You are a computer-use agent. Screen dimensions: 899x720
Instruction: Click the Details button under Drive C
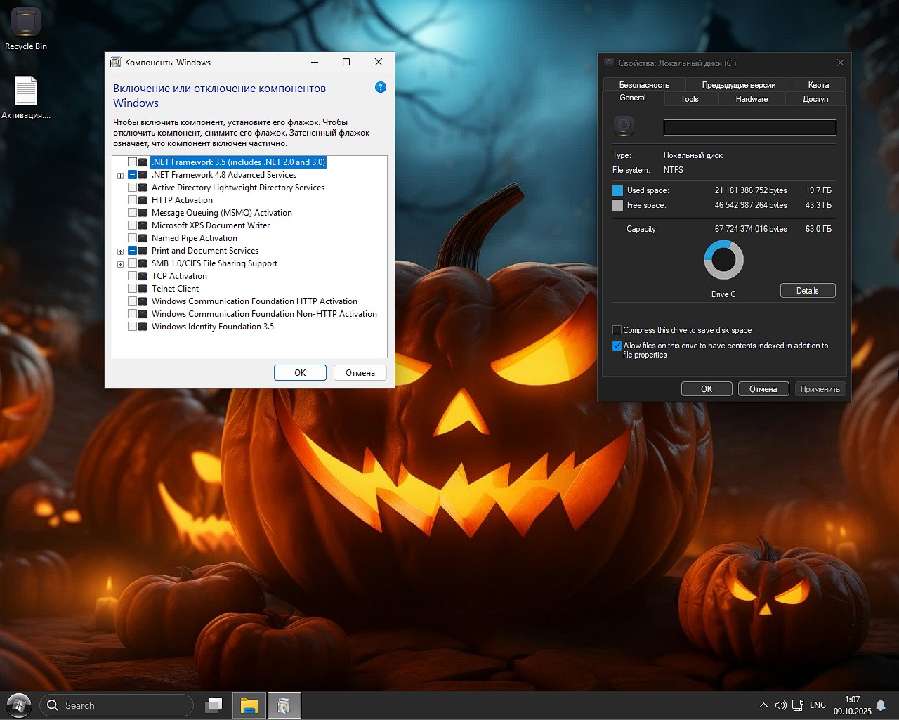pos(807,291)
